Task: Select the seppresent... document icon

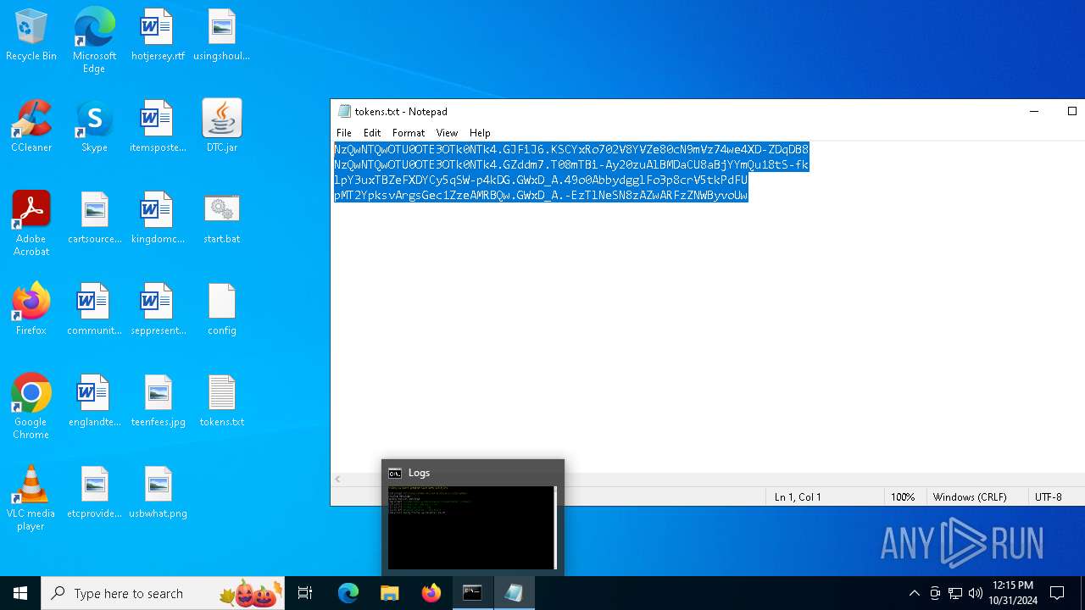Action: tap(158, 309)
